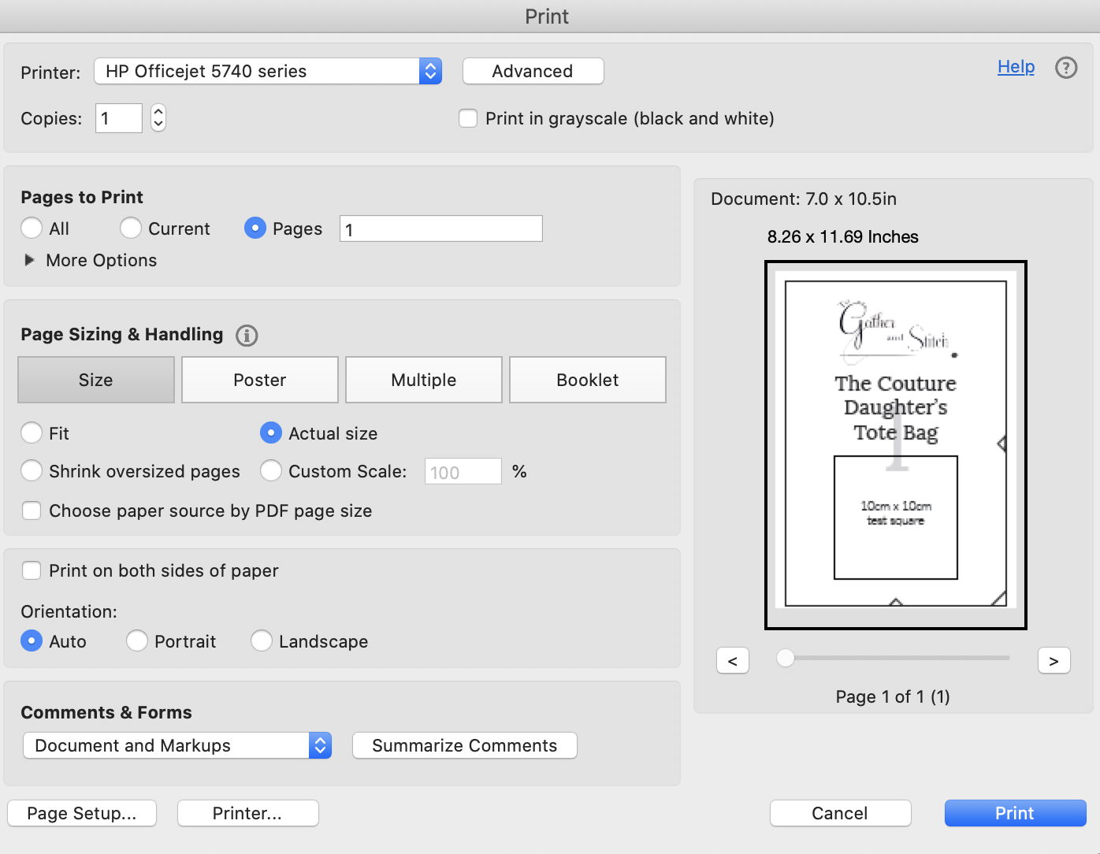Click the Custom Scale percentage field
This screenshot has width=1100, height=854.
click(463, 471)
